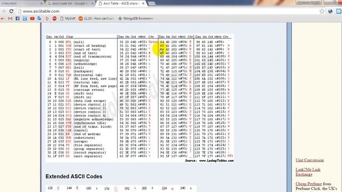This screenshot has height=192, width=342.
Task: Open the Google Translate bookmark icon
Action: [x=40, y=19]
